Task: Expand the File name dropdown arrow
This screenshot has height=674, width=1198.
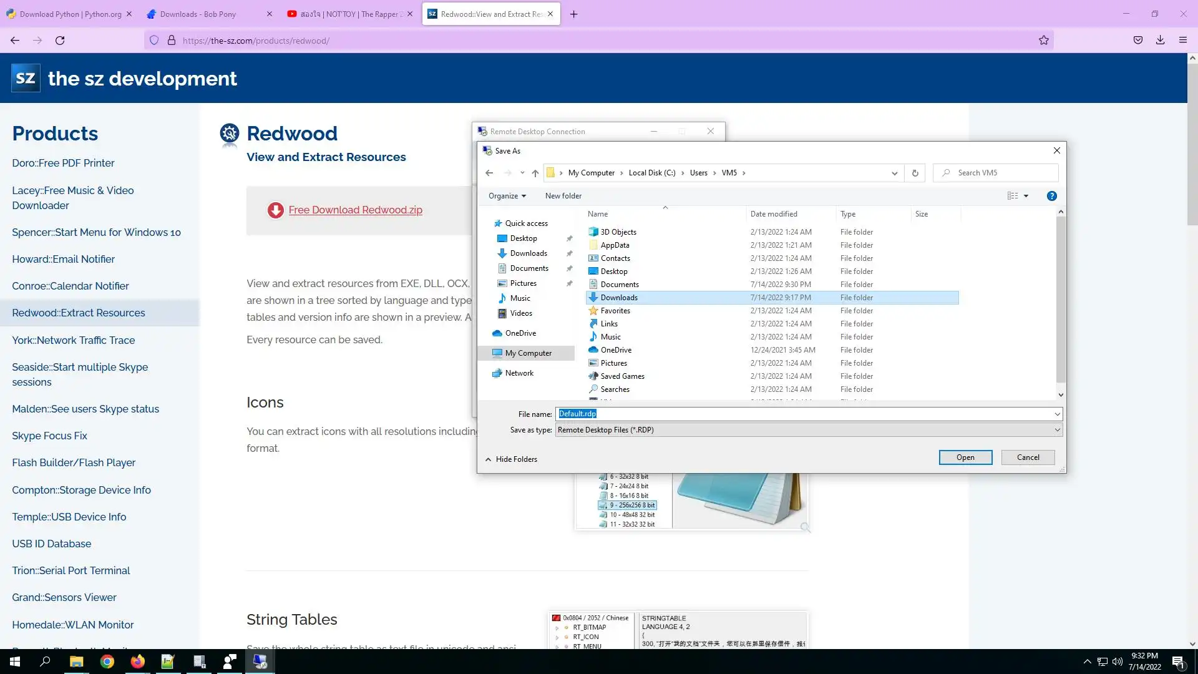Action: 1057,414
